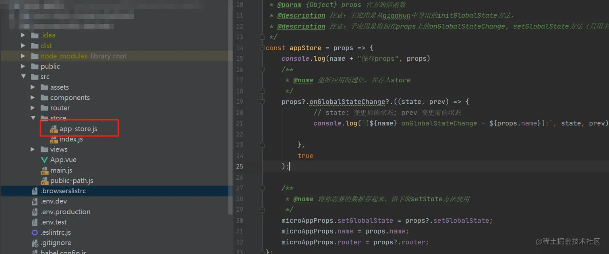Click the project tree vertical scrollbar

coord(230,107)
